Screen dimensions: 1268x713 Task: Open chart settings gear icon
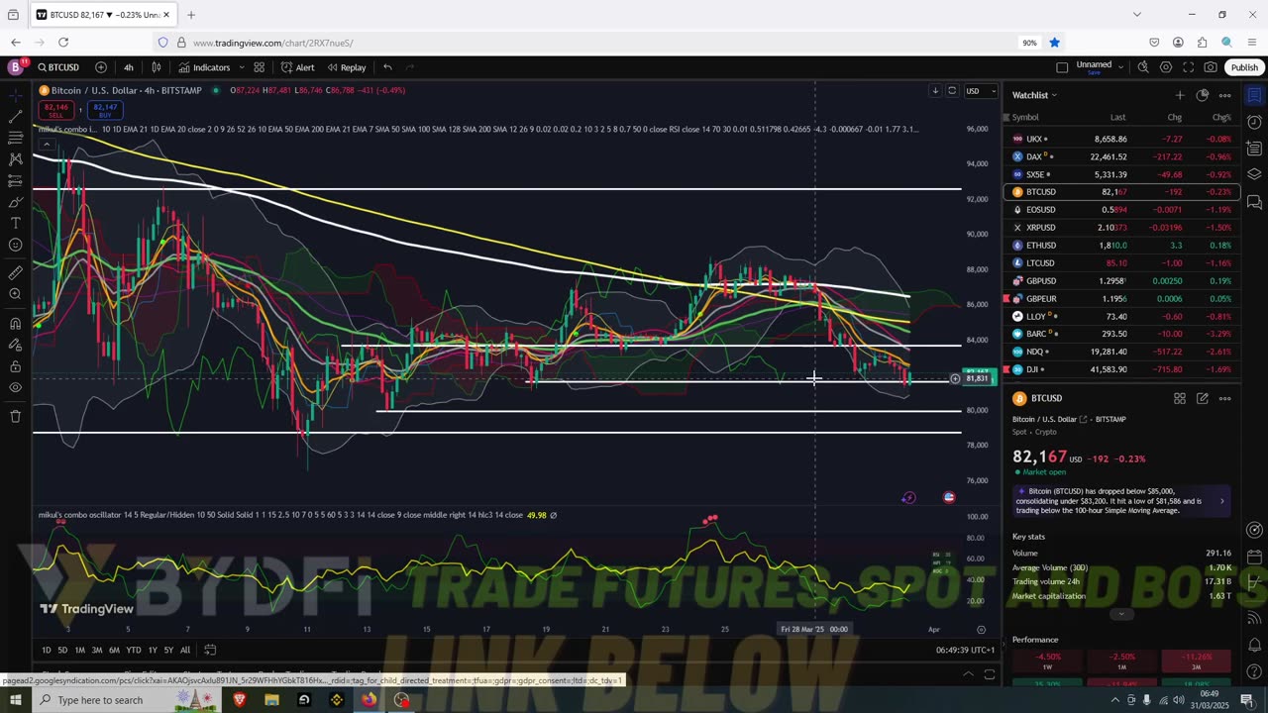[1166, 67]
